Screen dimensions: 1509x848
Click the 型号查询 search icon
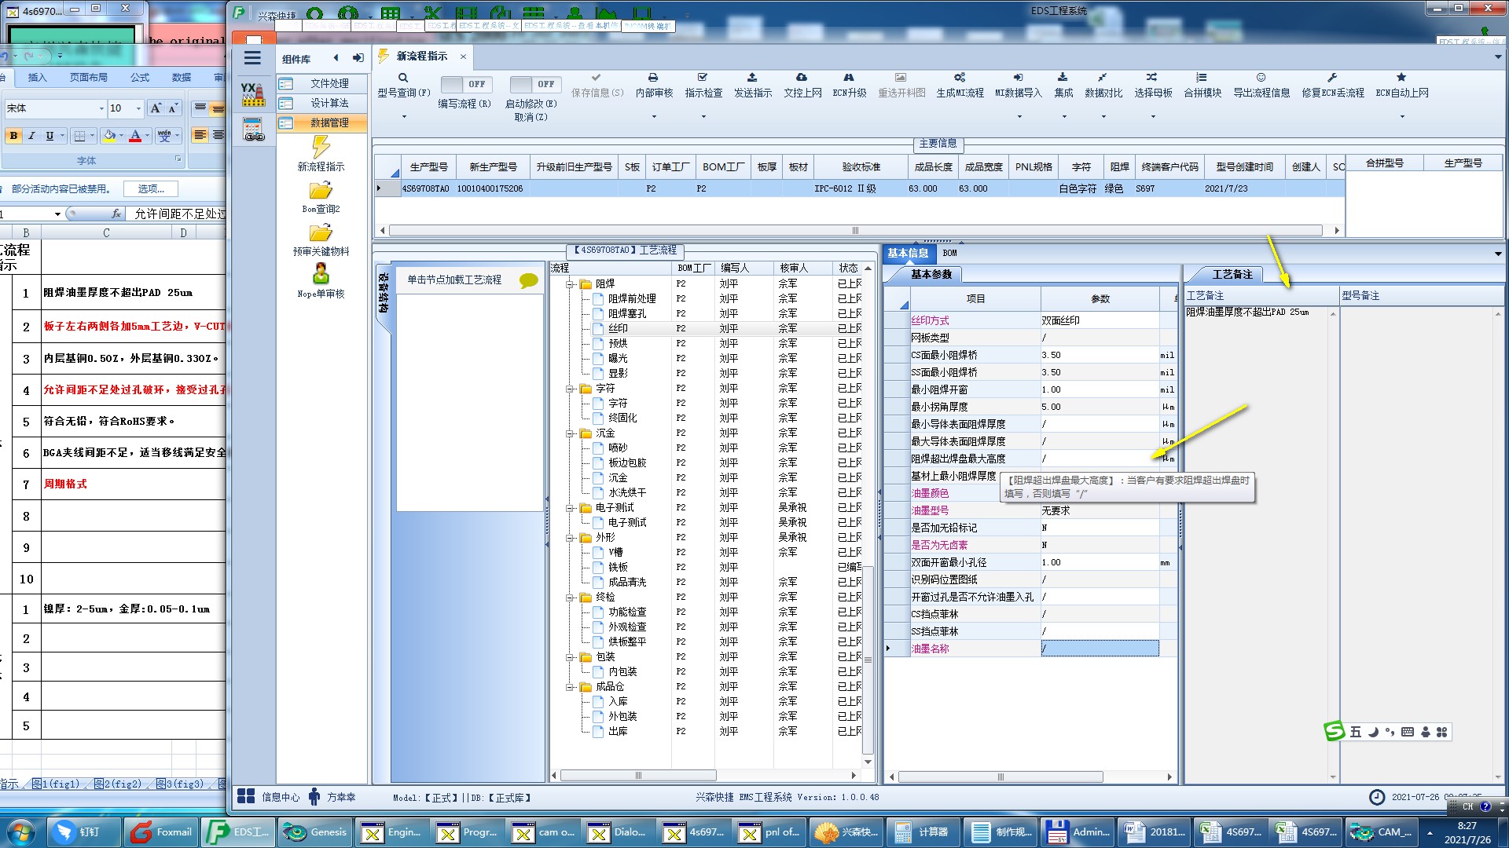pyautogui.click(x=403, y=78)
